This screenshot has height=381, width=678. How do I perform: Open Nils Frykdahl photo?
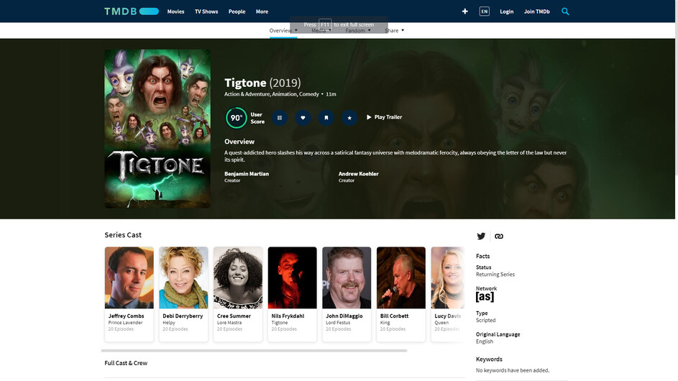click(x=293, y=277)
